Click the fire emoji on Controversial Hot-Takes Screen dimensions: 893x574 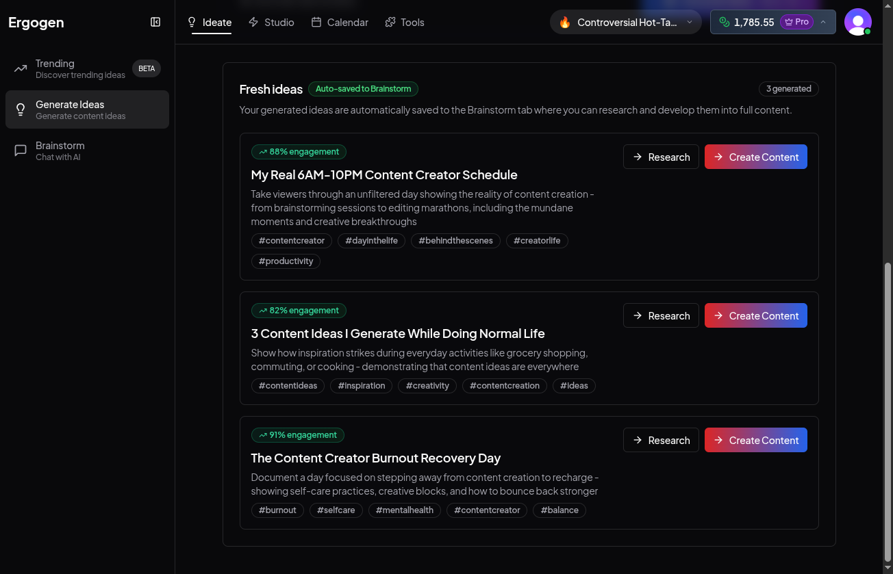coord(566,22)
